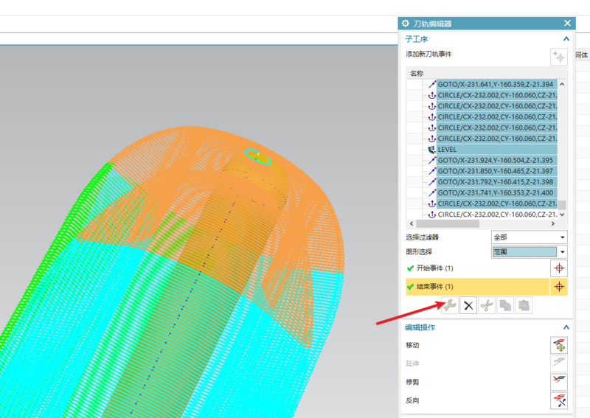Click the 反向 (reverse) toolpath icon
This screenshot has height=418, width=590.
coord(559,400)
